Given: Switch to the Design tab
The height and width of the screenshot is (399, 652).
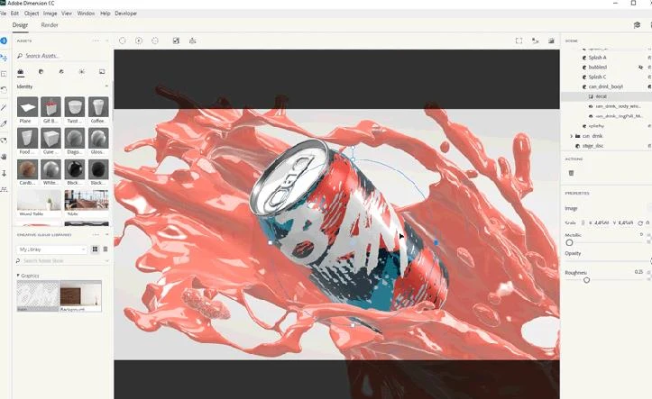Looking at the screenshot, I should [x=20, y=25].
